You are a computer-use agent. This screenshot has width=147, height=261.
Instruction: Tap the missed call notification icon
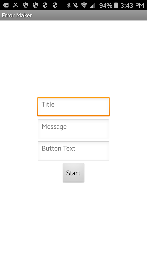16,5
